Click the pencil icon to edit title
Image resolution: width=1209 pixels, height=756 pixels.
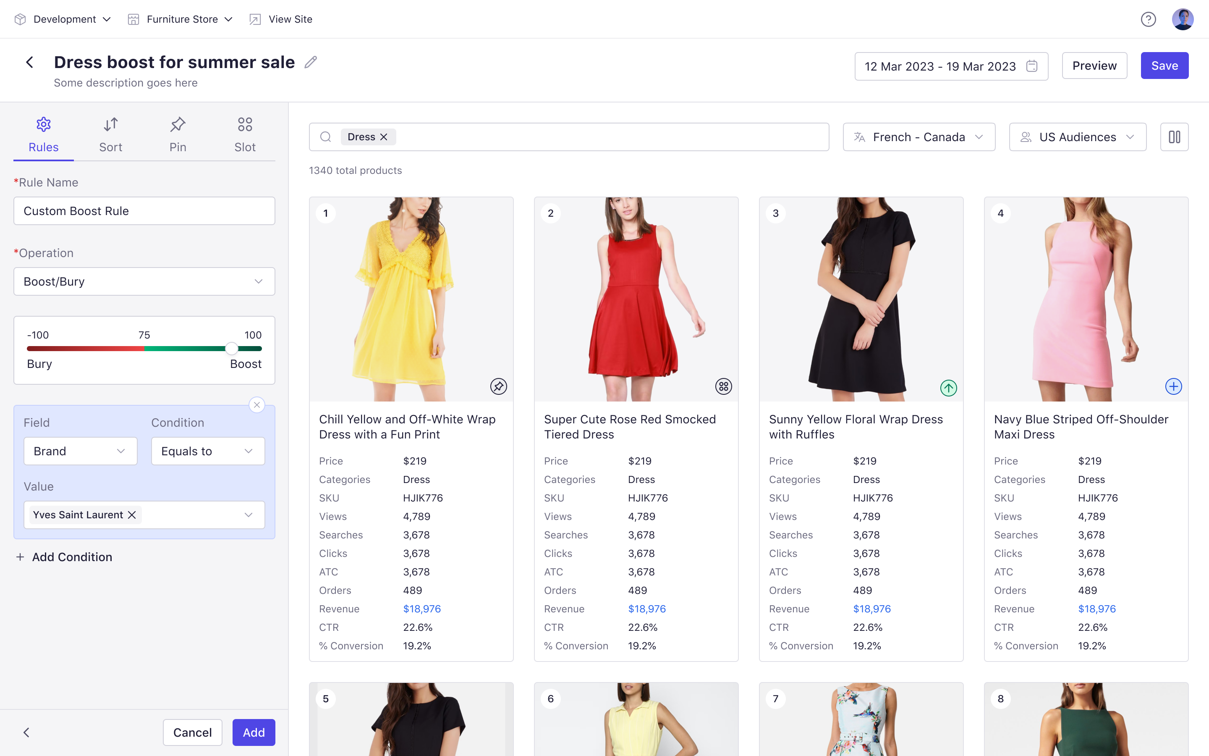pyautogui.click(x=311, y=62)
